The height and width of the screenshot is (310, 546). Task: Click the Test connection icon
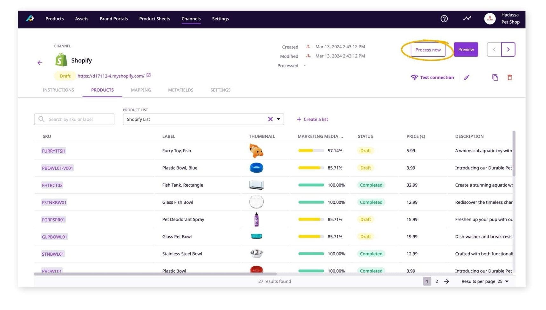(x=414, y=77)
